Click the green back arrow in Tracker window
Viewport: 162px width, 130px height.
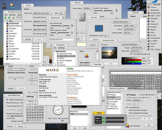[x=5, y=18]
